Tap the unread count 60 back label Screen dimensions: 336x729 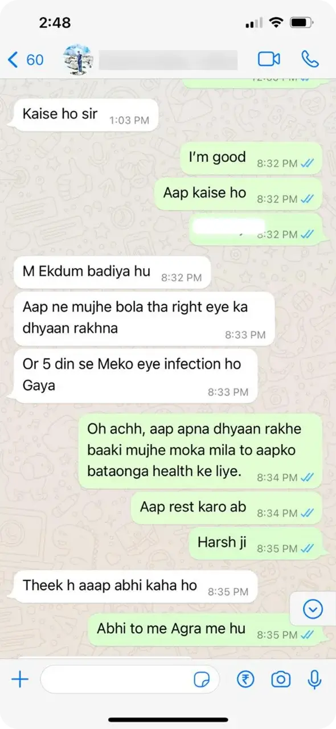click(x=35, y=59)
